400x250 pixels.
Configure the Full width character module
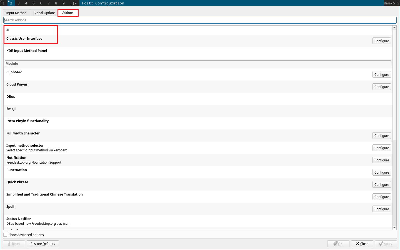pos(382,136)
